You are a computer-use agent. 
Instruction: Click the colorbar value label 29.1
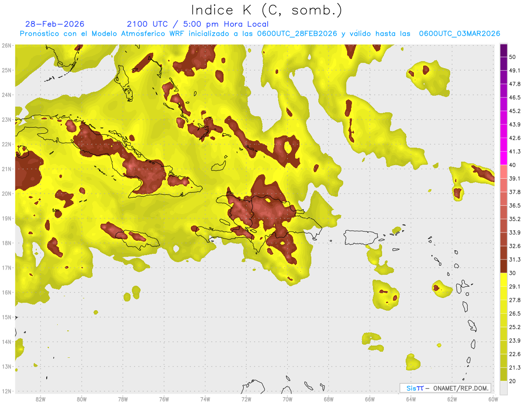tap(514, 287)
